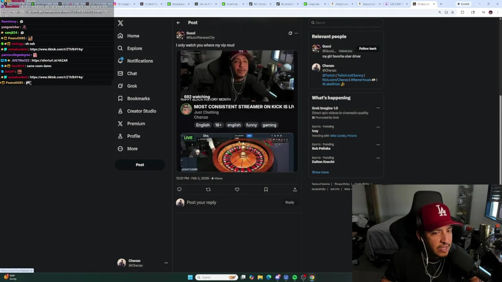Open the shorturl.at/46ZAR chat link
The image size is (502, 282).
click(49, 61)
